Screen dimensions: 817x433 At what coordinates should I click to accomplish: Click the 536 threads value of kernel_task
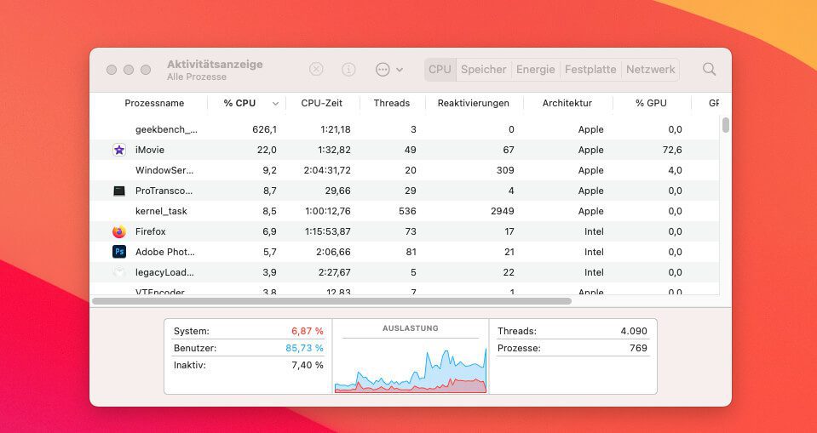(407, 211)
